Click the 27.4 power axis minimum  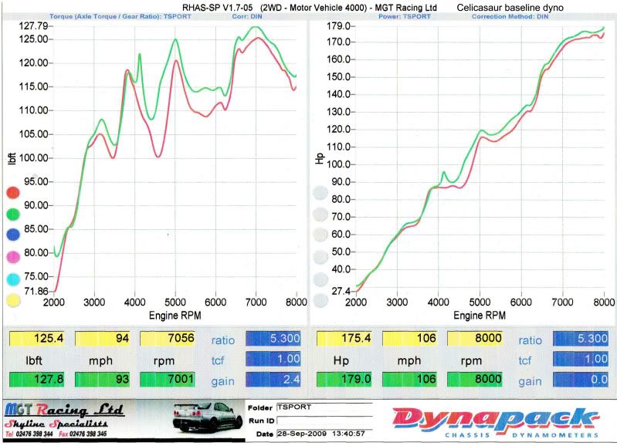(341, 291)
